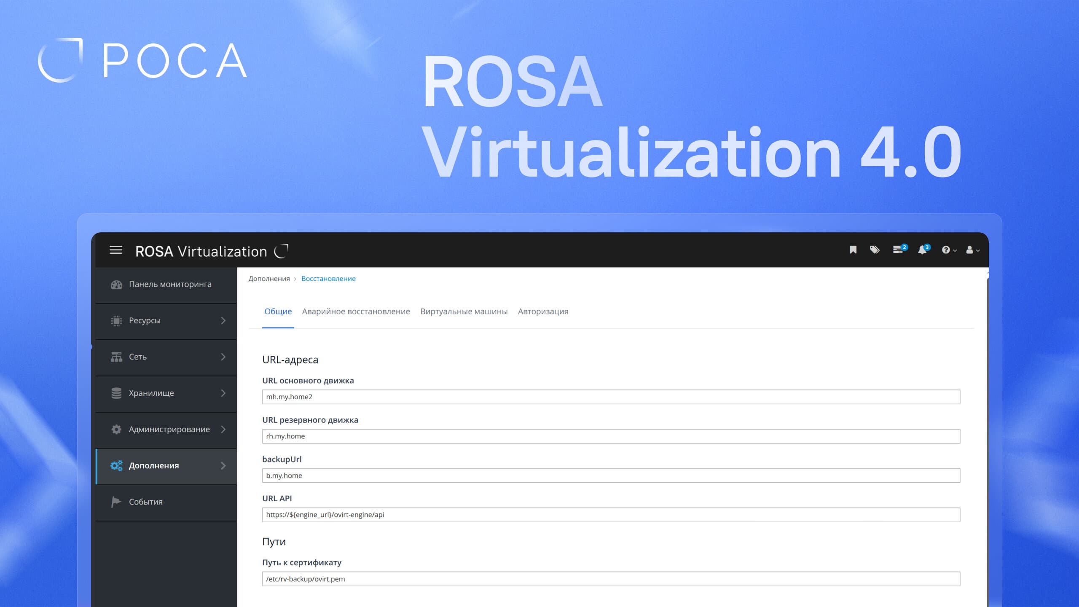
Task: Expand the Сеть menu chevron
Action: pos(223,357)
